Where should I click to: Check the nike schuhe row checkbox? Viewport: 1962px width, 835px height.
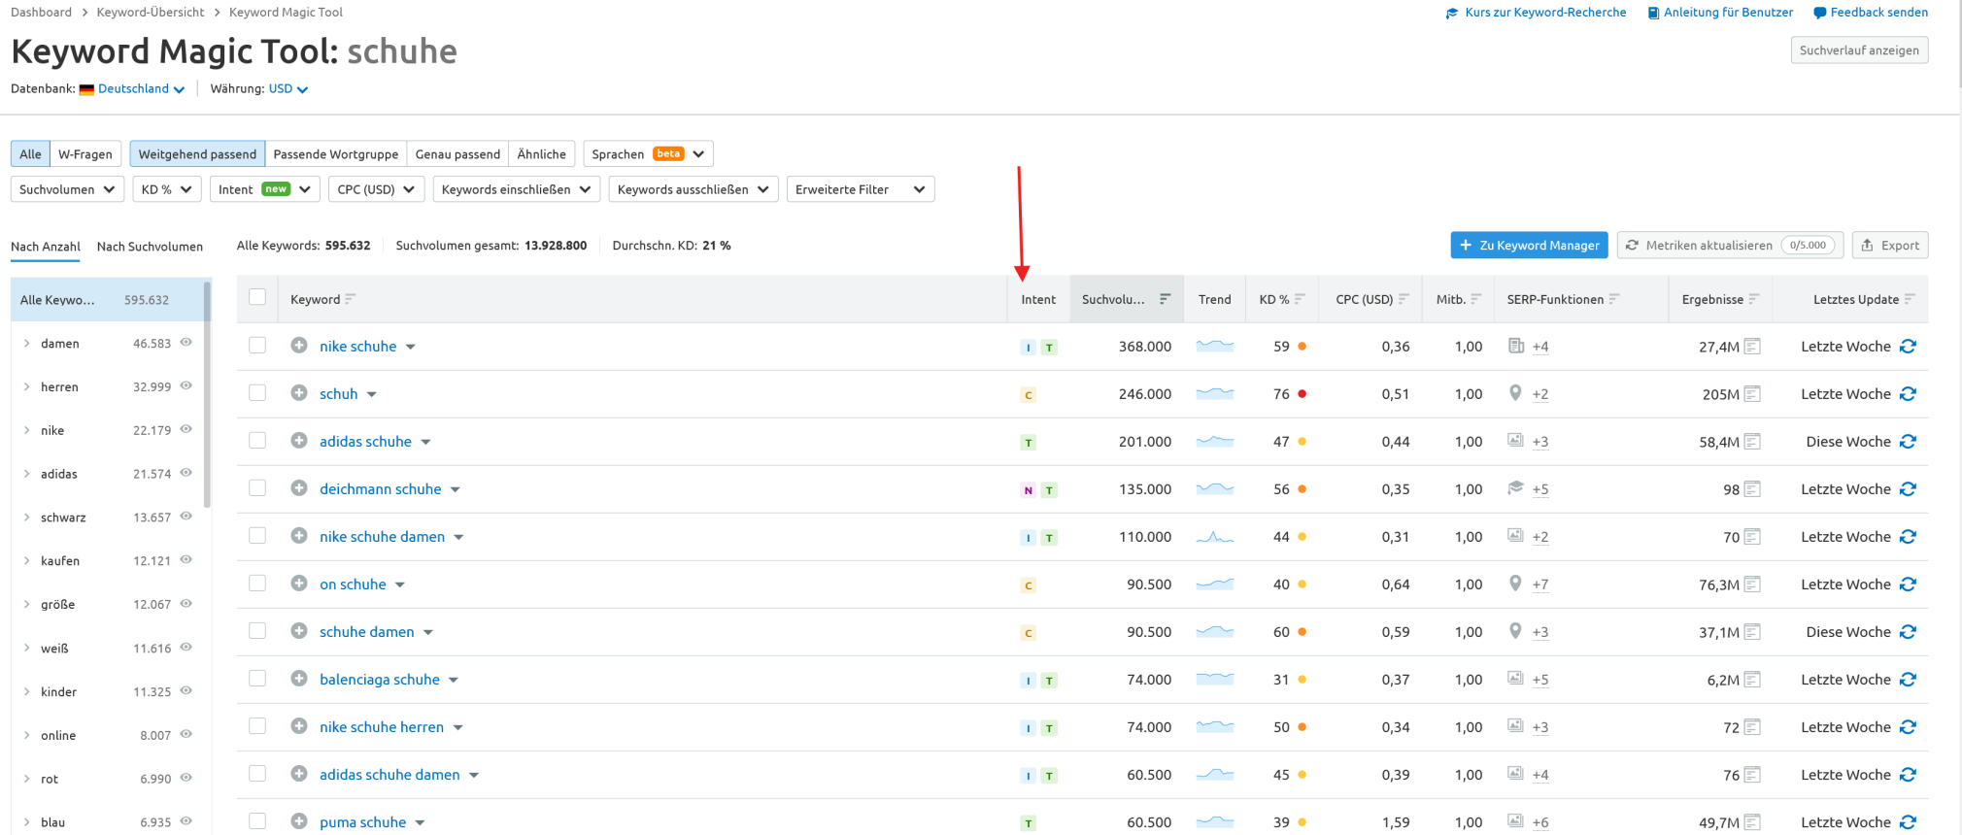257,345
